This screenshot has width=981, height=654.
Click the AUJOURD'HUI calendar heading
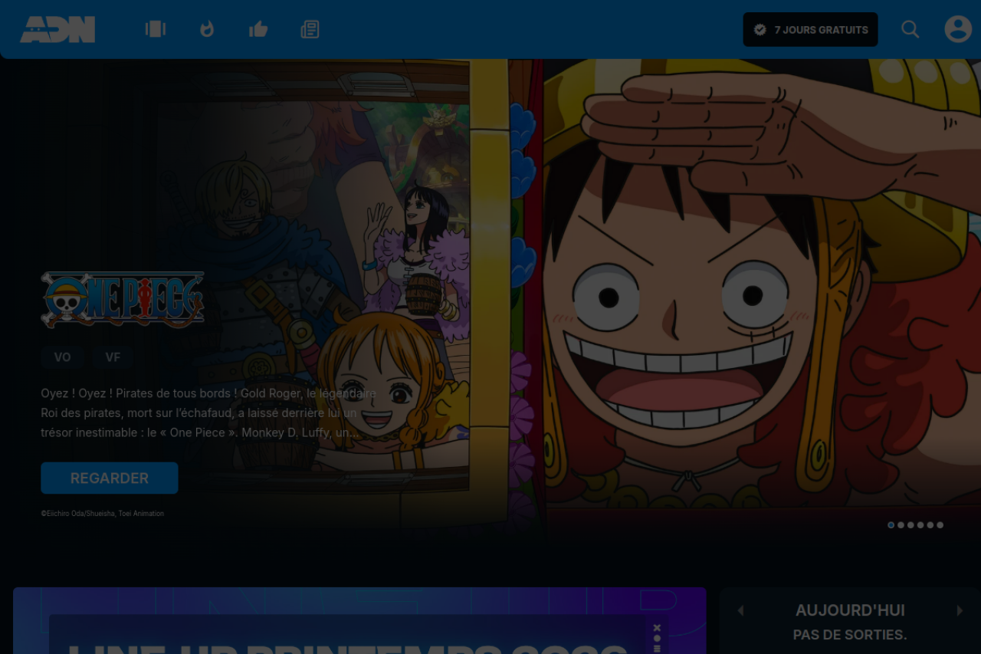(x=850, y=610)
